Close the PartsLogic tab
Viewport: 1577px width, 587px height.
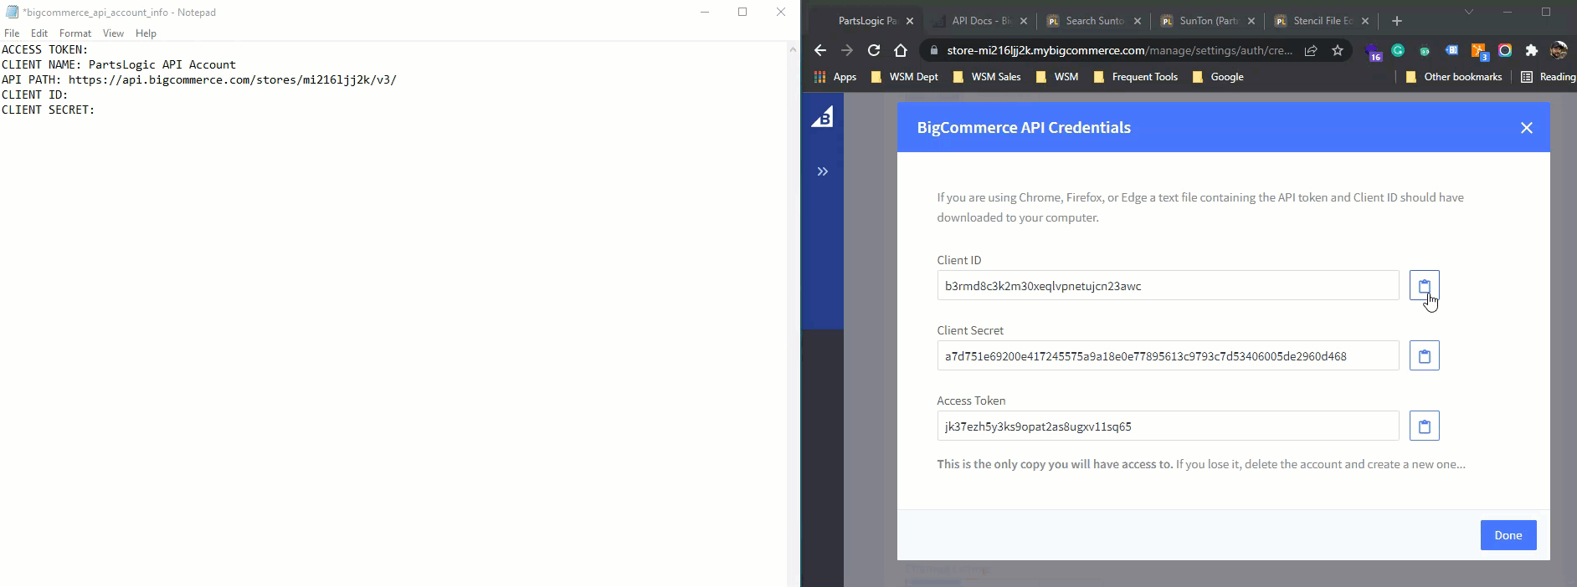coord(910,21)
